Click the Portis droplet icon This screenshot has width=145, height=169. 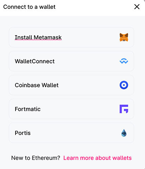pos(124,133)
